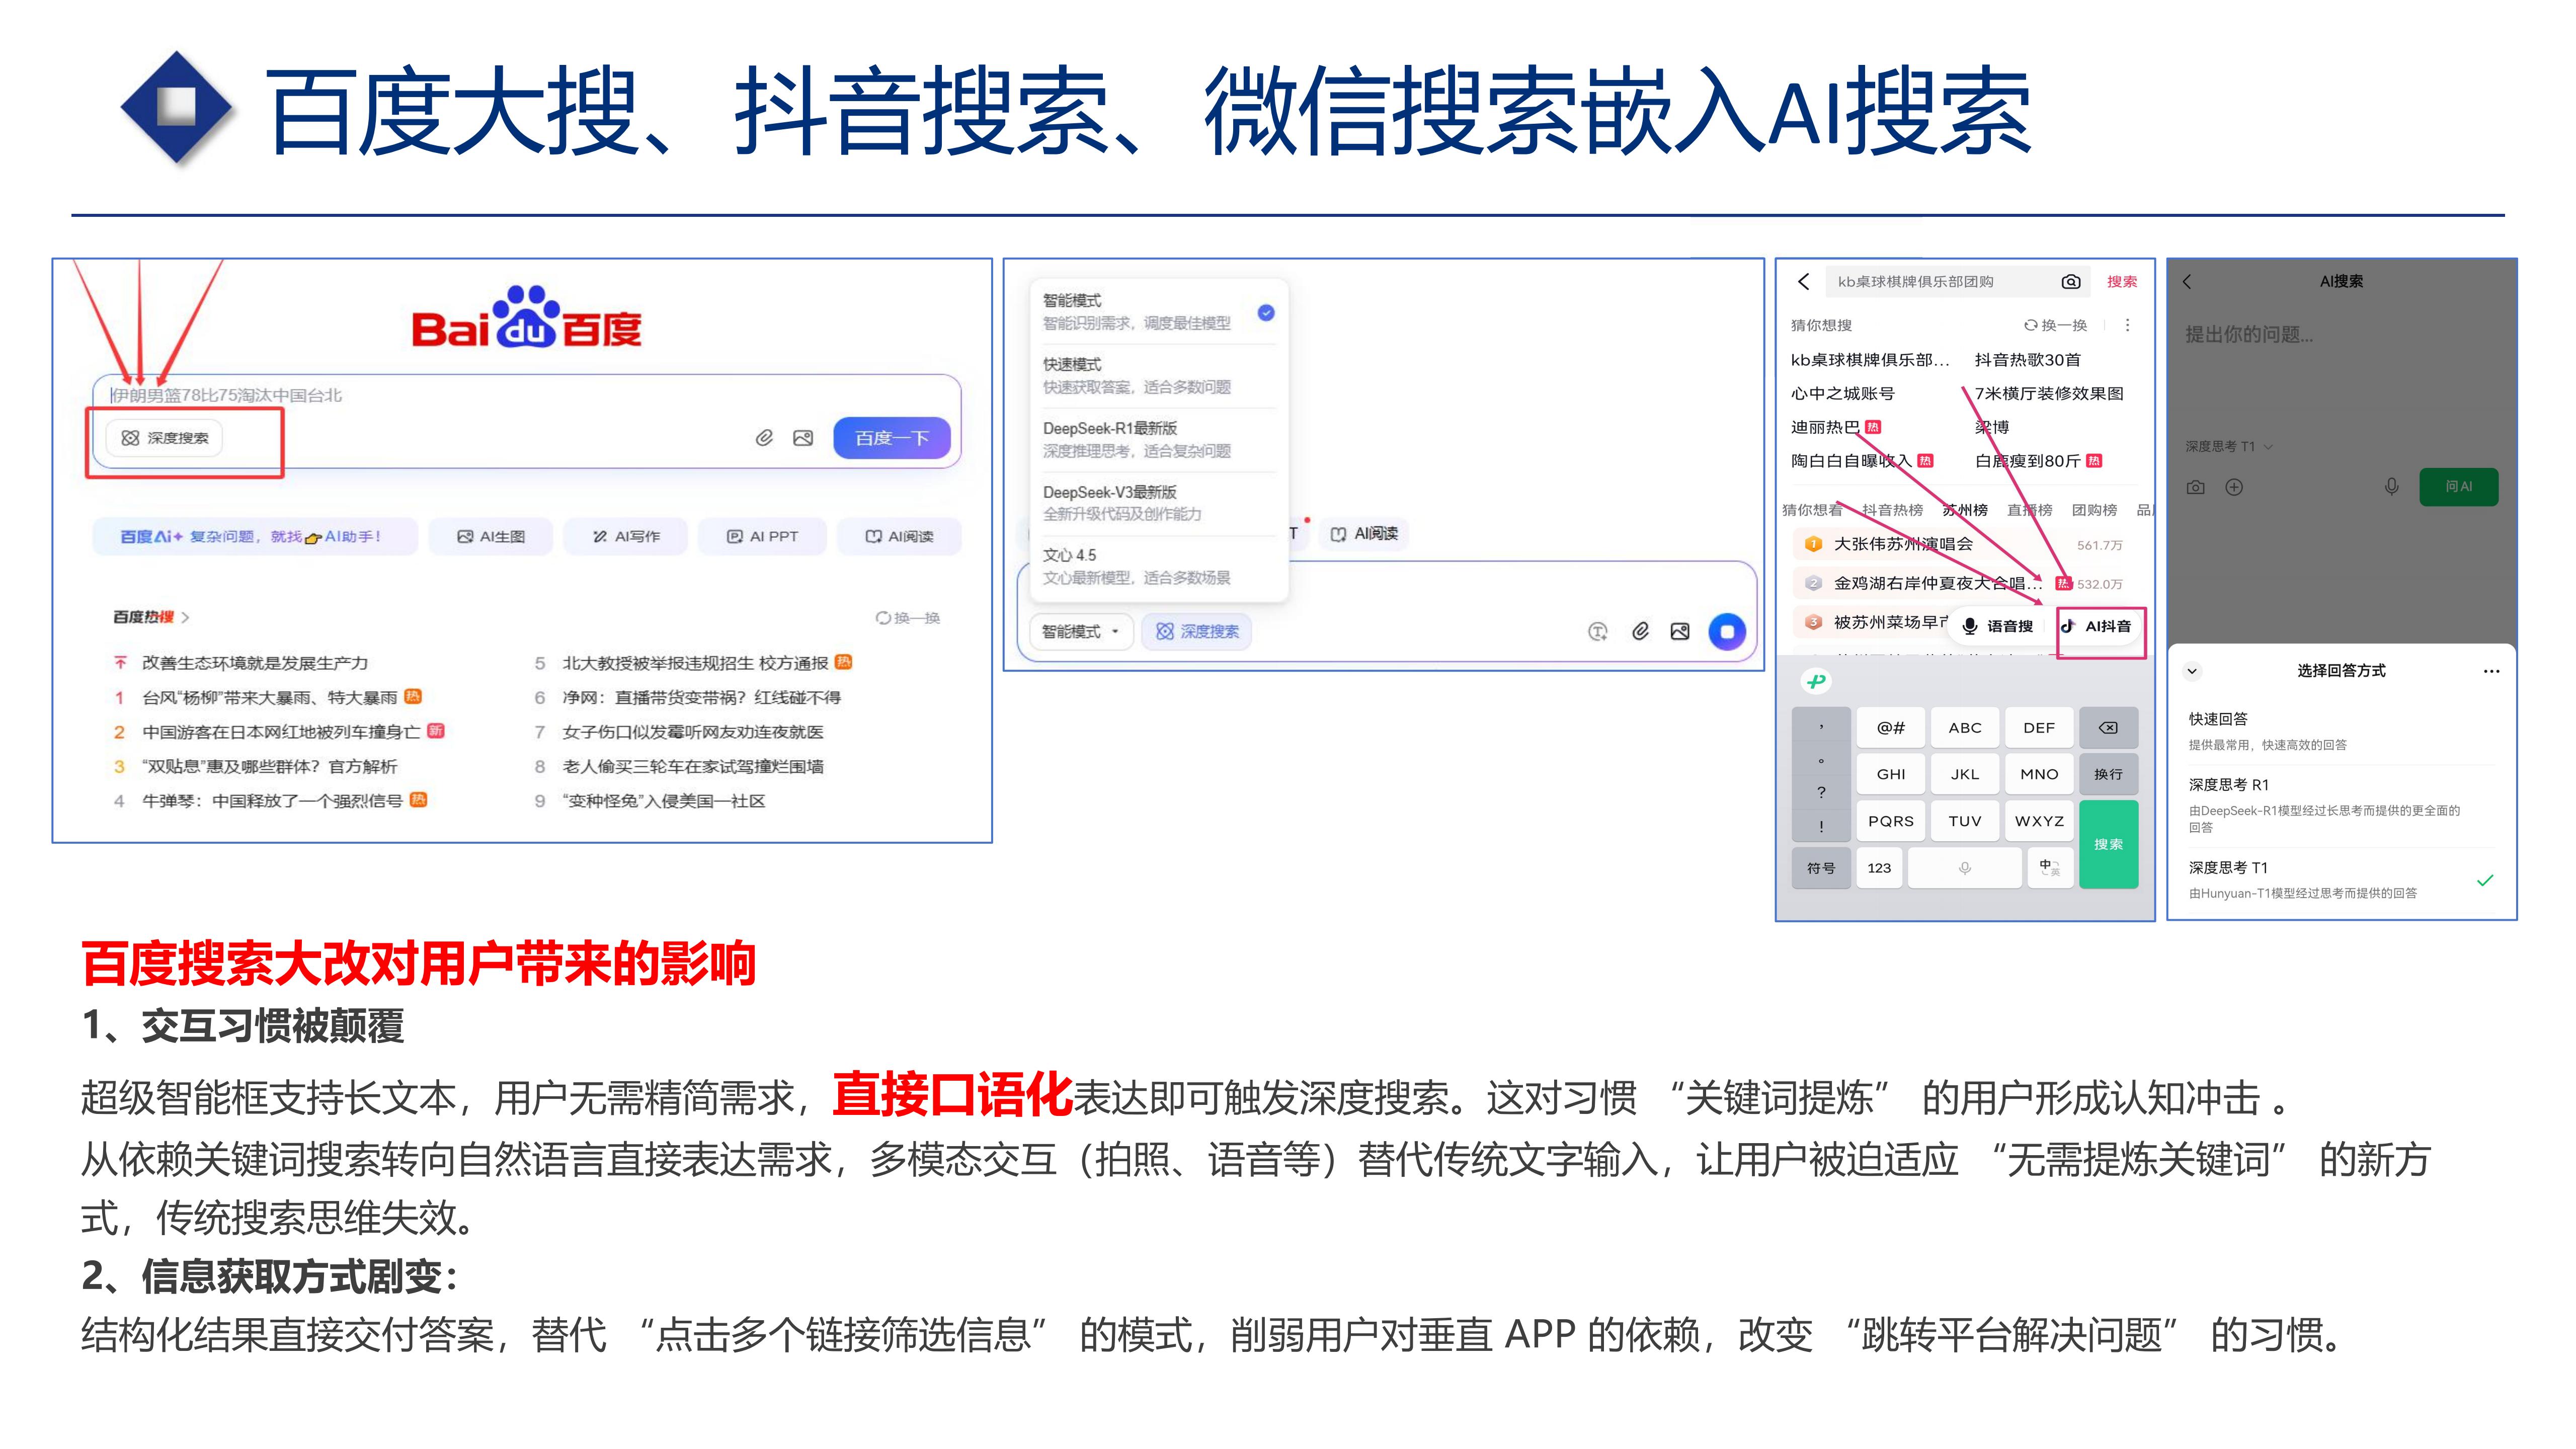Tap the plus circle icon in WeChat AI search
This screenshot has height=1449, width=2576.
(x=2234, y=487)
